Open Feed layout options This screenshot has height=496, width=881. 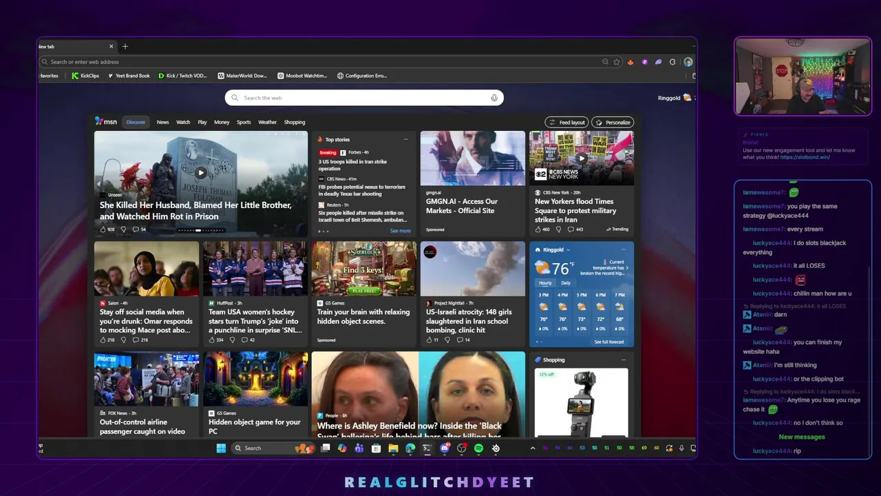click(566, 122)
